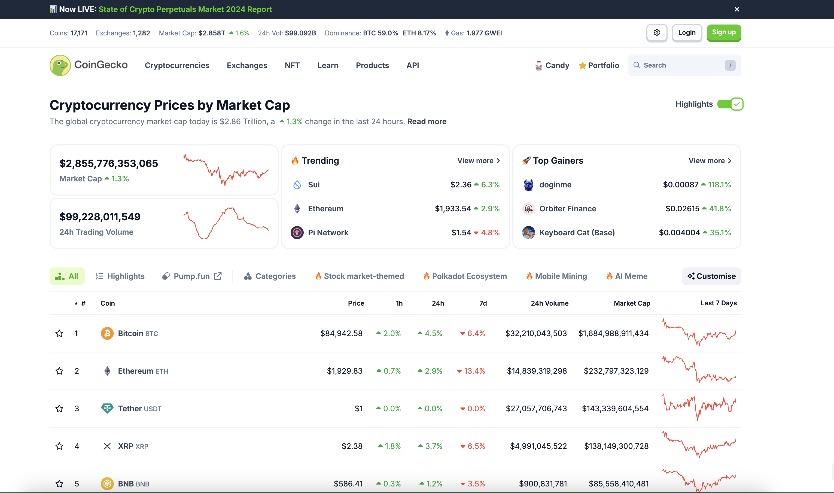Open Portfolio with star icon
This screenshot has width=834, height=493.
point(599,65)
